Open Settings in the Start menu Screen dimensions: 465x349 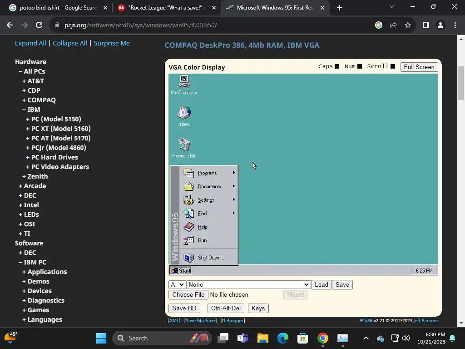point(209,200)
